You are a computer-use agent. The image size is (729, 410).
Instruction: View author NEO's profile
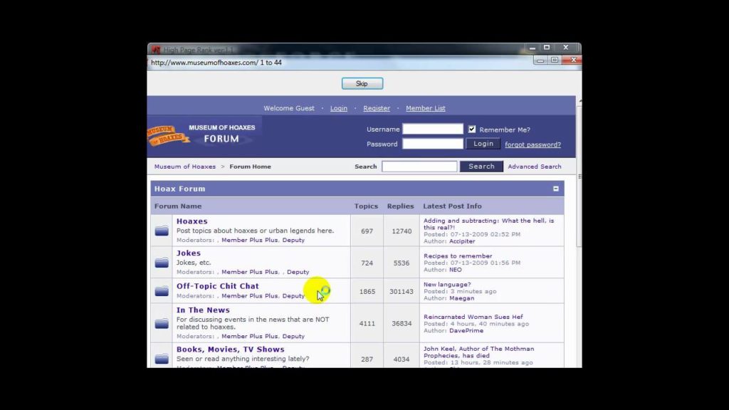point(455,270)
